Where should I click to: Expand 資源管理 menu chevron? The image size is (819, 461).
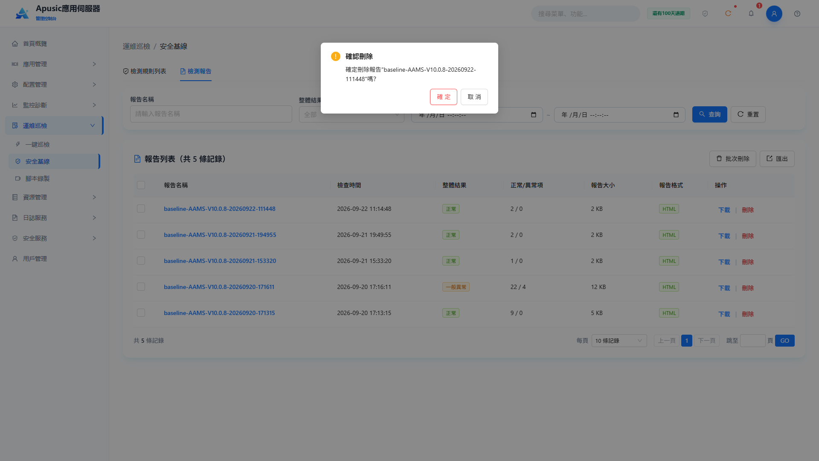point(94,197)
